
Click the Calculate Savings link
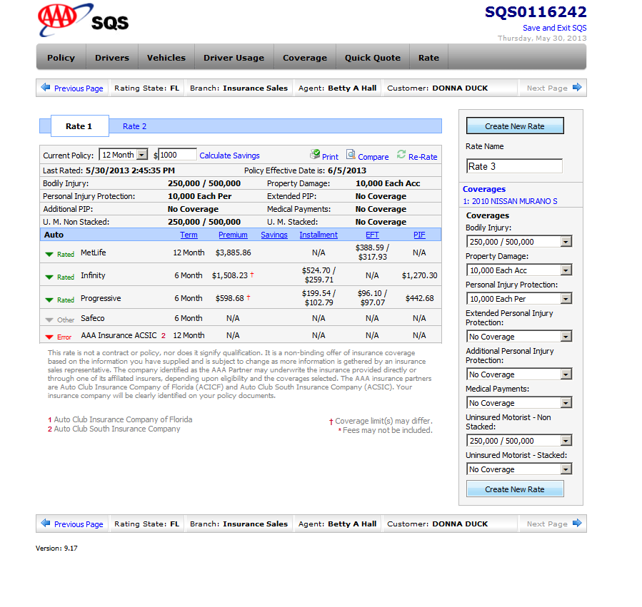229,155
